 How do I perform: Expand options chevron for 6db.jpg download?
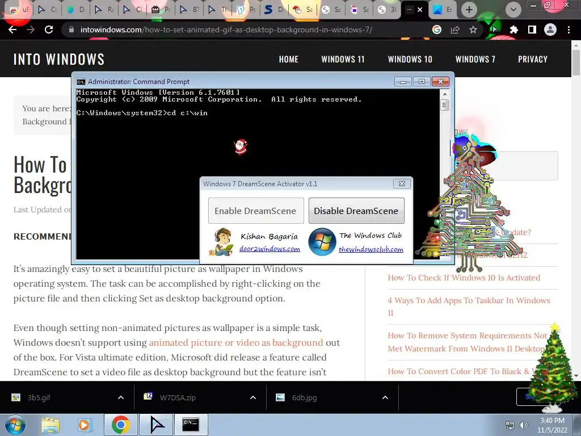coord(385,397)
